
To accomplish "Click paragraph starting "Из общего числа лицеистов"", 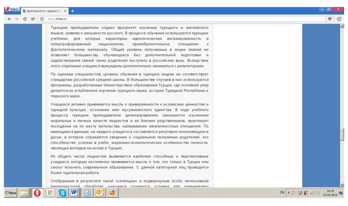I will 130,165.
